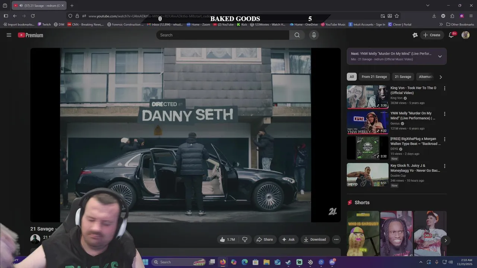Like the video with thumbs up
Screen dimensions: 477x268
pos(227,239)
